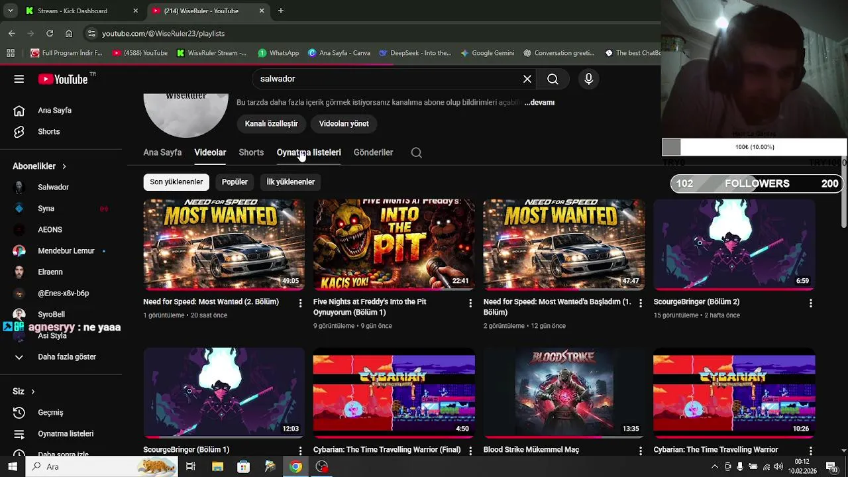Open the YouTube hamburger guide menu
The height and width of the screenshot is (477, 848).
click(19, 79)
